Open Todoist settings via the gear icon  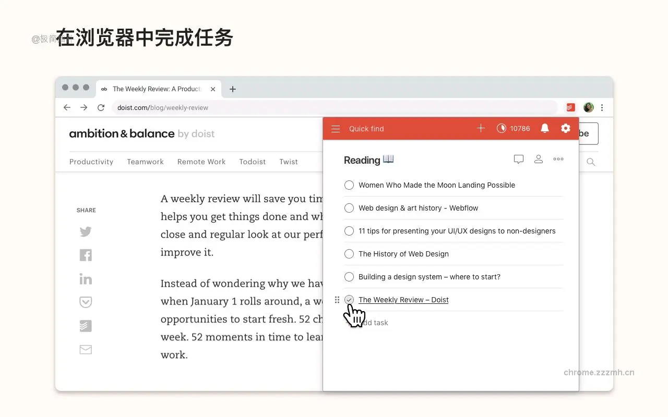tap(566, 128)
